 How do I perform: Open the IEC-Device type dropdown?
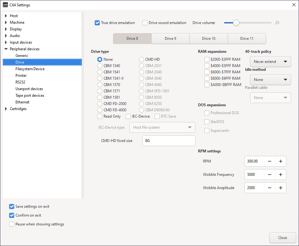162,127
